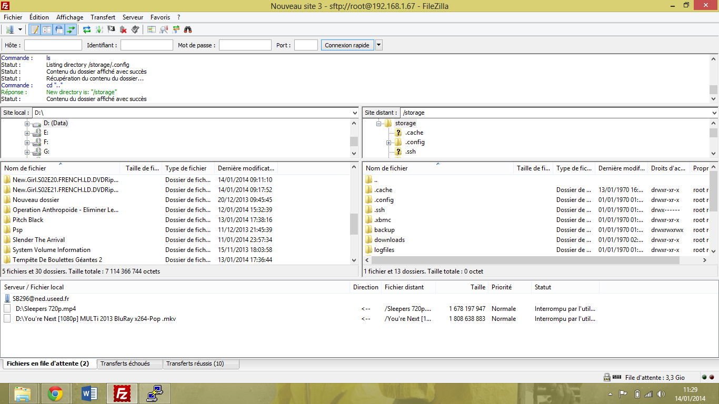Select the remote backup folder
The width and height of the screenshot is (719, 404).
click(x=384, y=230)
